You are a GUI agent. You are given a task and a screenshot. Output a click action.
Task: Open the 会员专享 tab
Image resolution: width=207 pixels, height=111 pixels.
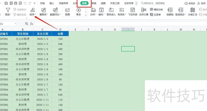point(129,3)
